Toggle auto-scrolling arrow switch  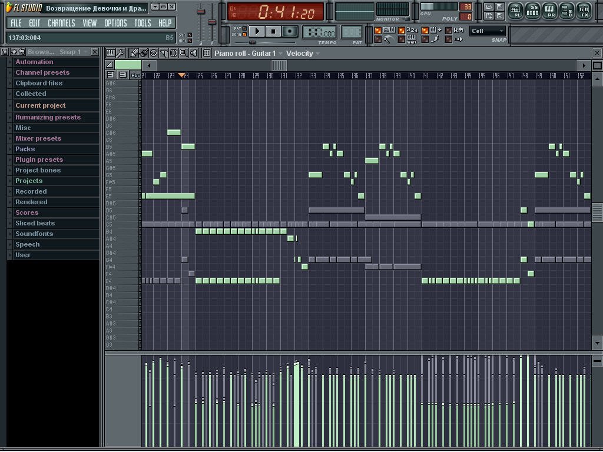coord(448,39)
